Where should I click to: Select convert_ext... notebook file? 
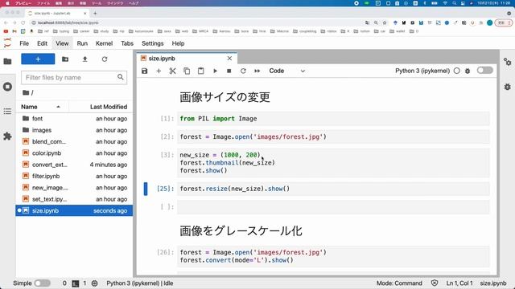[x=74, y=165]
